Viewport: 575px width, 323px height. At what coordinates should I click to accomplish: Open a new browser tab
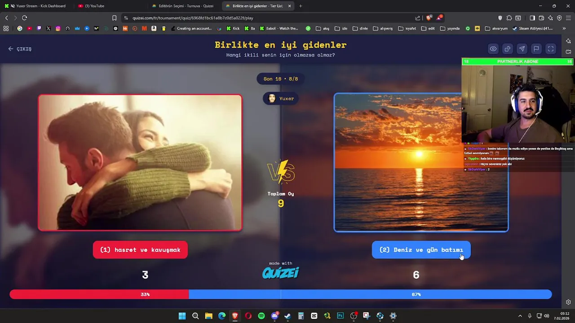coord(301,6)
